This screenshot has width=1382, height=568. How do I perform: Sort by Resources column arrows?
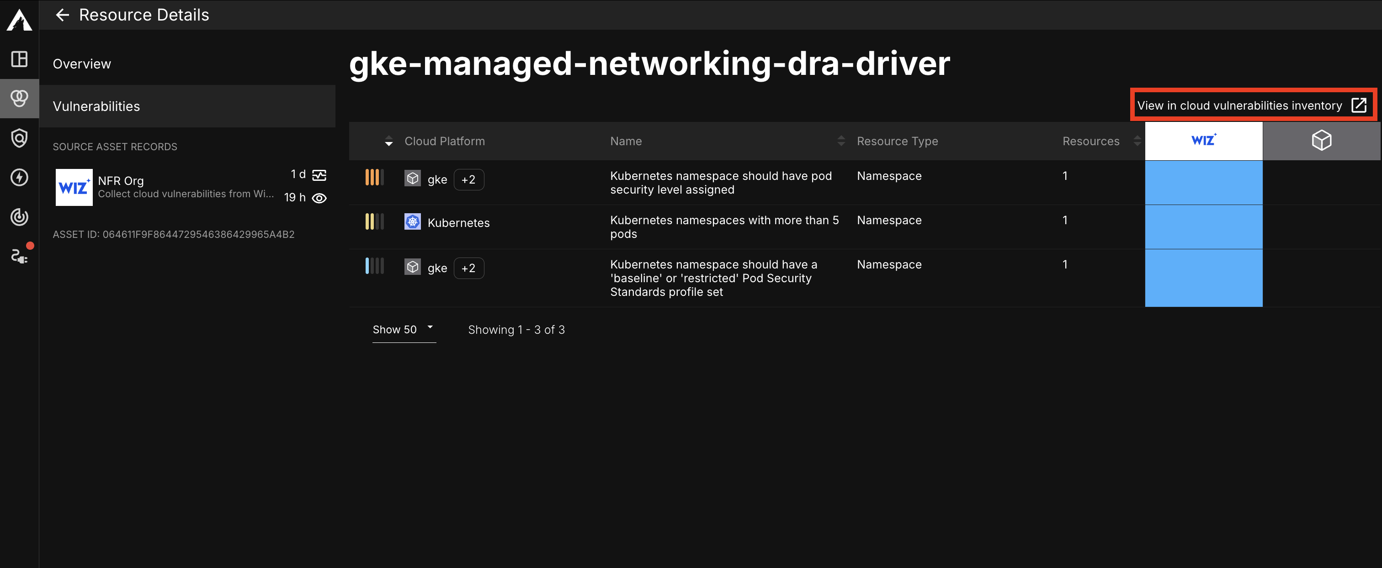(x=1137, y=141)
